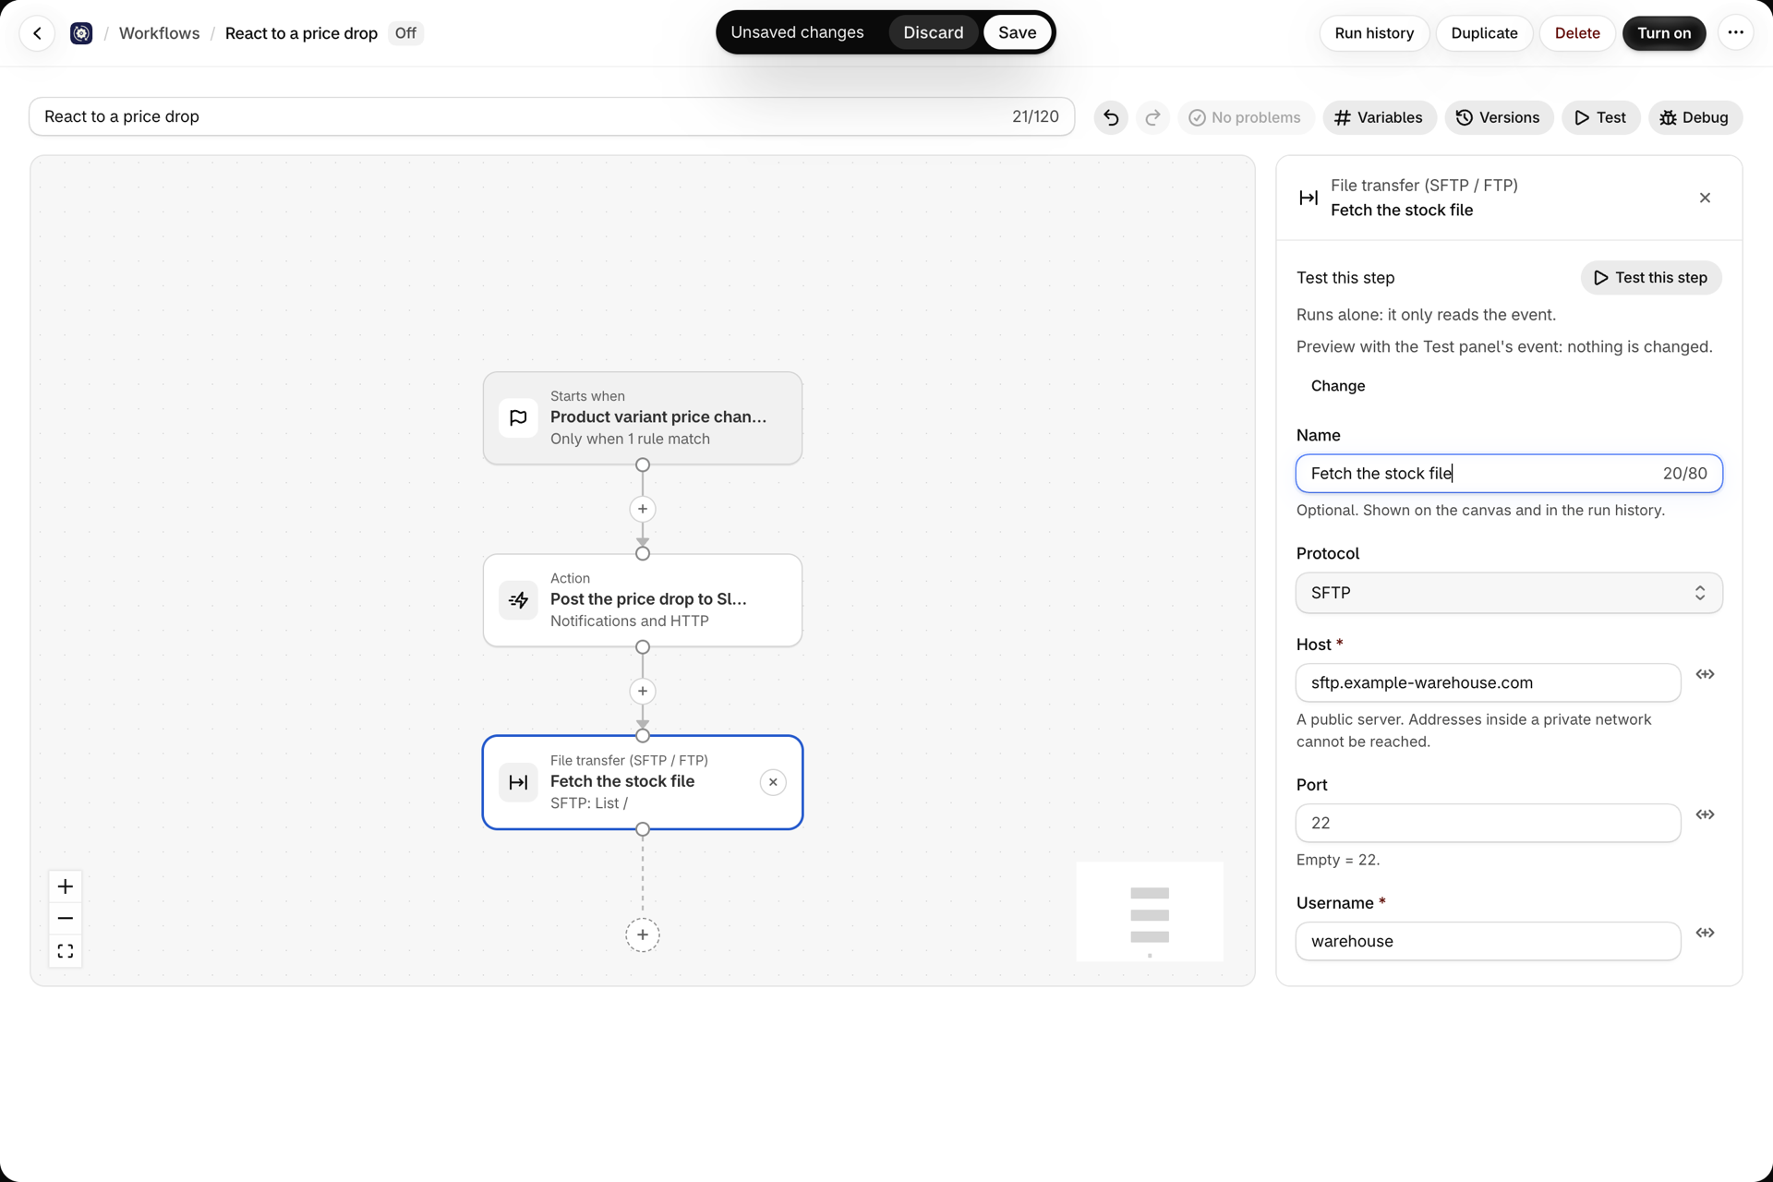Add a new step at workflow end
The height and width of the screenshot is (1182, 1773).
(x=643, y=935)
